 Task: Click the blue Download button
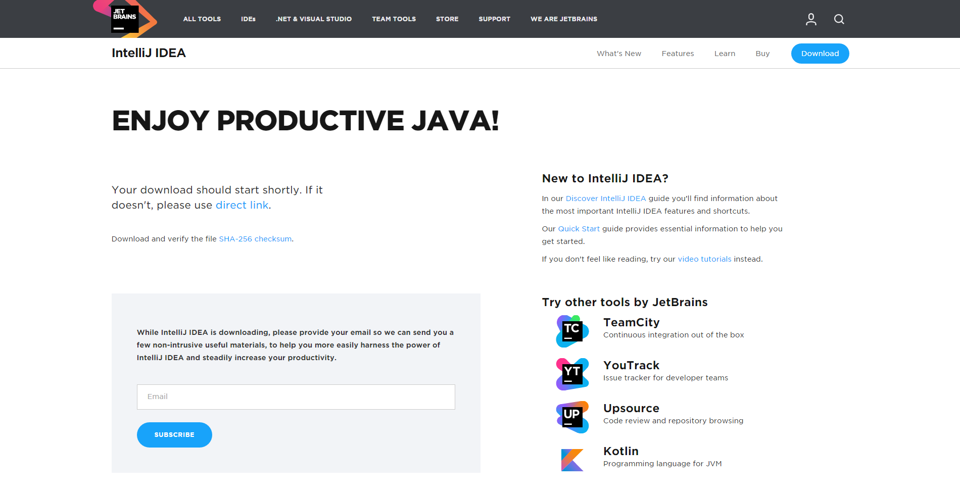[820, 54]
